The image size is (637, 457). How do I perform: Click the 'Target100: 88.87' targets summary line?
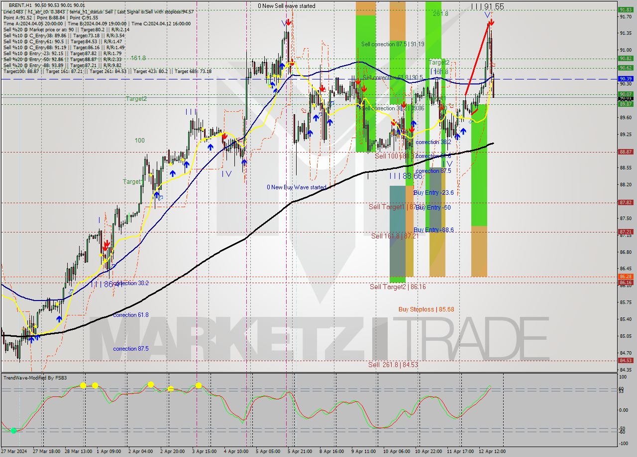pyautogui.click(x=107, y=72)
